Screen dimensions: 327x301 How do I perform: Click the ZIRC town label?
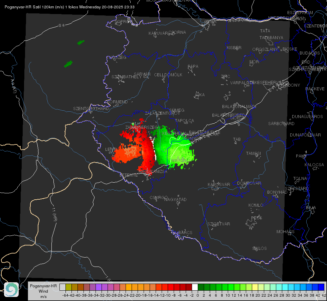point(225,77)
